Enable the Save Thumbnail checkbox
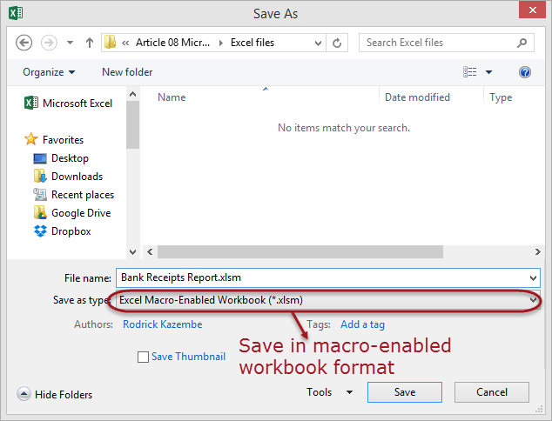Screen dimensions: 552x421 click(144, 357)
